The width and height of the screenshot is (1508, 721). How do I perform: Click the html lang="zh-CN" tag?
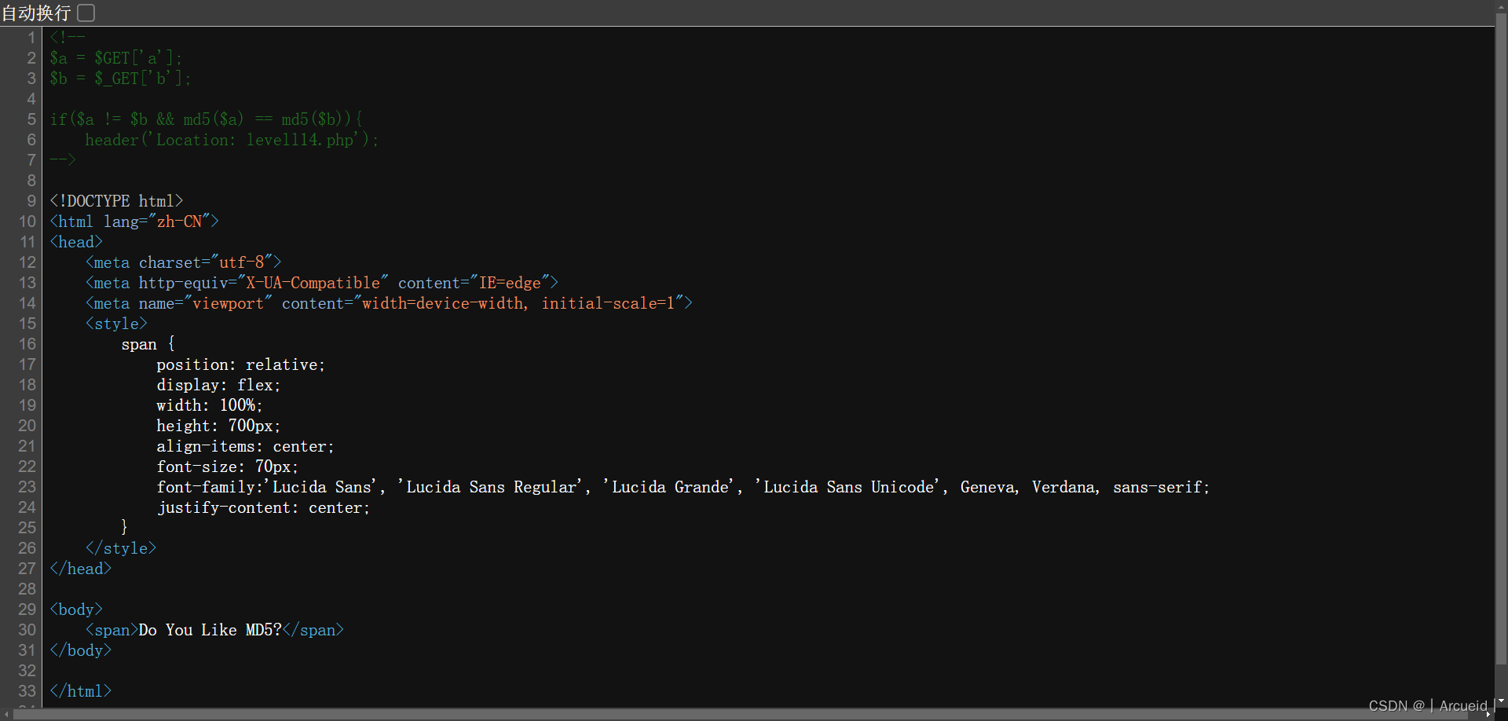[x=134, y=221]
